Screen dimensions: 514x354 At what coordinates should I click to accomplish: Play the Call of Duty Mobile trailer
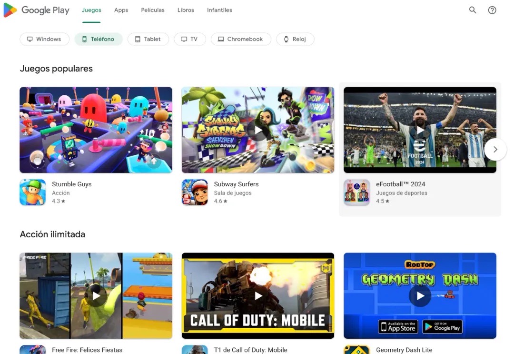pyautogui.click(x=258, y=296)
